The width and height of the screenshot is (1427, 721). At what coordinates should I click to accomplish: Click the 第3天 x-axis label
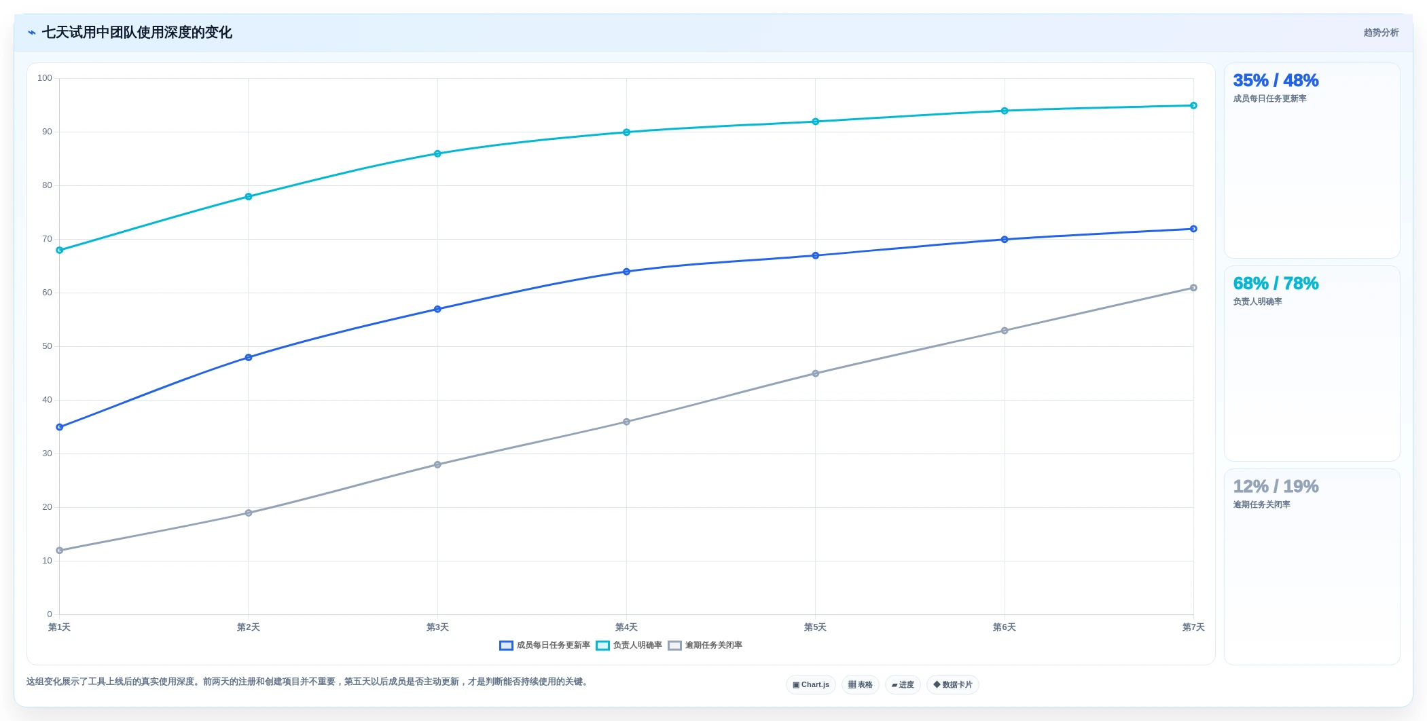point(437,627)
